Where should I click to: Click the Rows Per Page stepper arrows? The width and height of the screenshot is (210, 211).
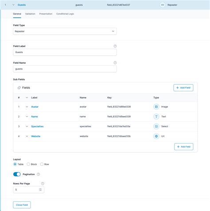click(x=40, y=190)
